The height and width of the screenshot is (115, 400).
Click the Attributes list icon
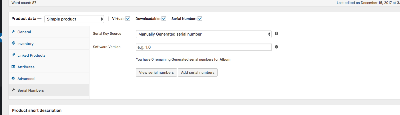coord(13,67)
